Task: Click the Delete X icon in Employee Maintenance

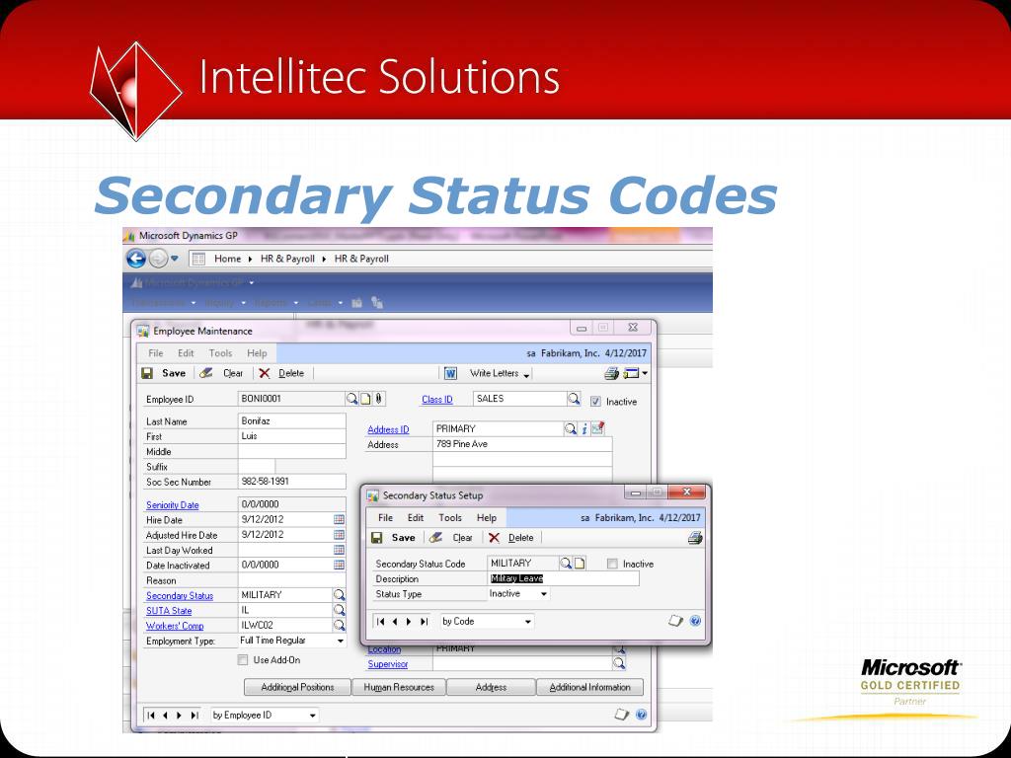Action: pyautogui.click(x=264, y=373)
